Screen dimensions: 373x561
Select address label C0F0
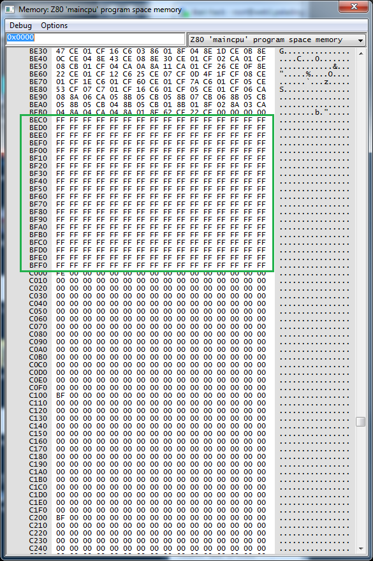38,388
